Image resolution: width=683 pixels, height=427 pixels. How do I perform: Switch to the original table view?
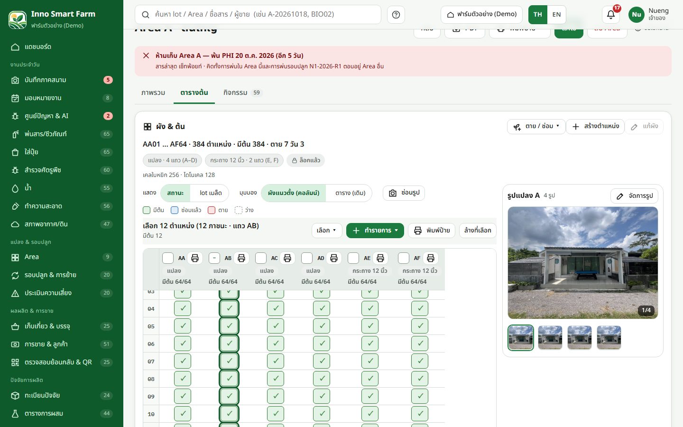(350, 193)
